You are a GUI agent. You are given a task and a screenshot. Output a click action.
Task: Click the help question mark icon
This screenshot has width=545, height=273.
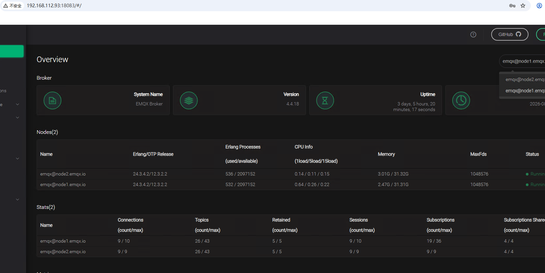tap(473, 34)
